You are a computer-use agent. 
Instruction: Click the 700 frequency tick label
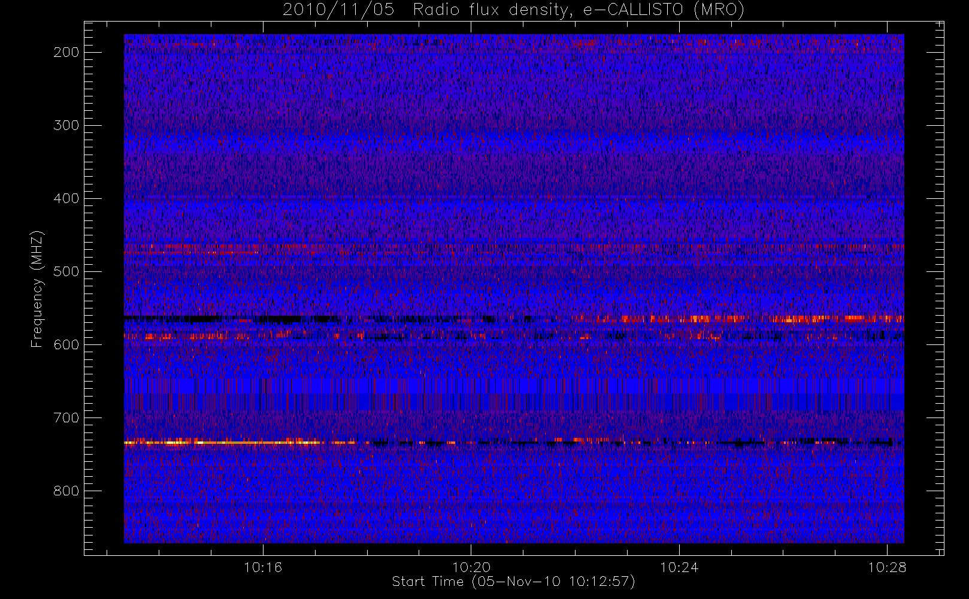[66, 418]
